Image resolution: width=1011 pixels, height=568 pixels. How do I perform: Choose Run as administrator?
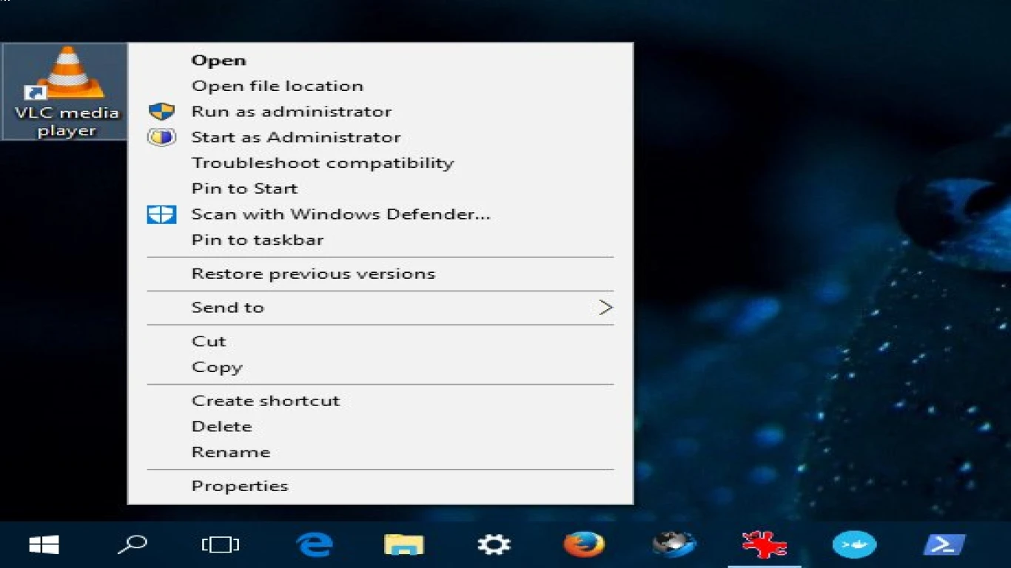coord(292,112)
